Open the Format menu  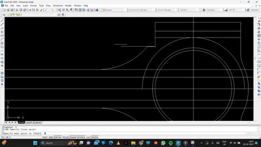pos(33,6)
